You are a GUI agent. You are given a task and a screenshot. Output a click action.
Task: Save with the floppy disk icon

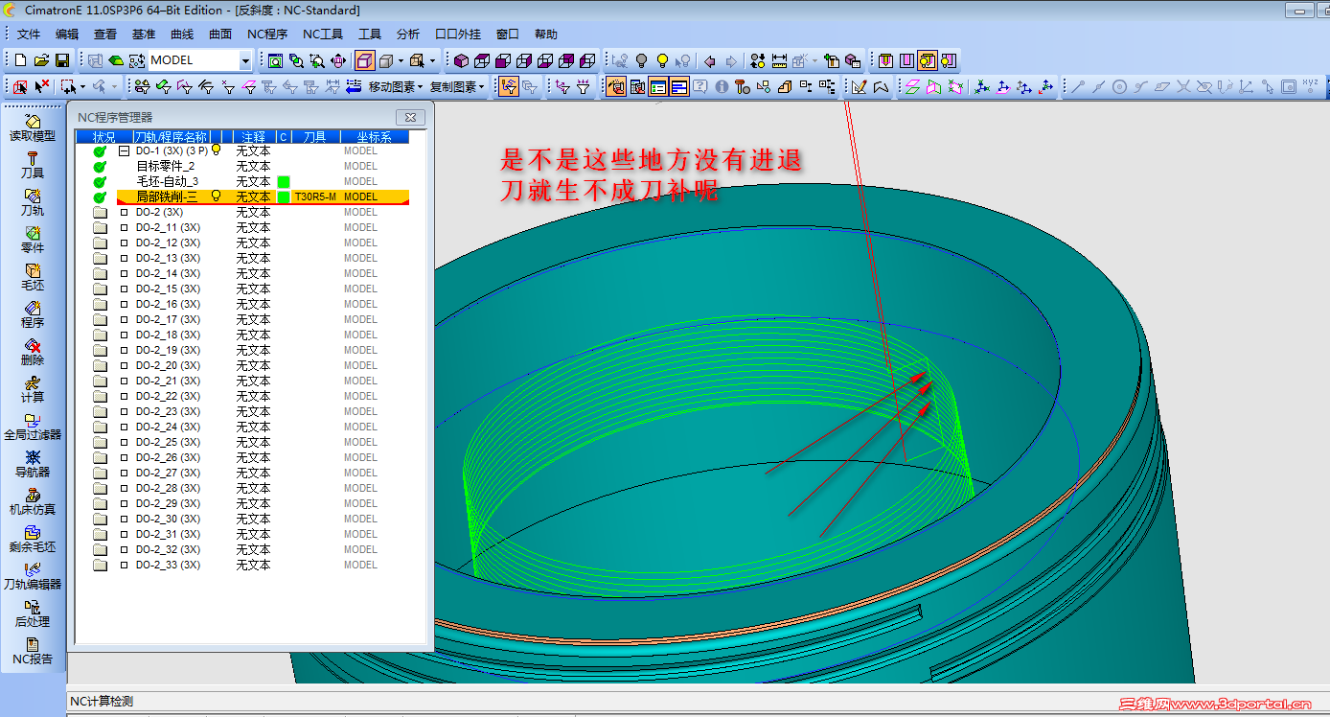pos(62,60)
